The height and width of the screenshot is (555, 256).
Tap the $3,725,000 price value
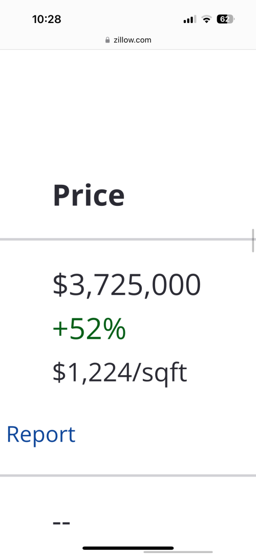coord(127,285)
